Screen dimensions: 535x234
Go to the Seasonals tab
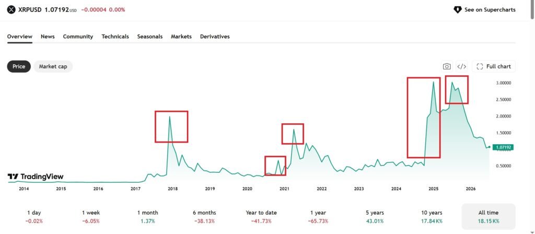[150, 37]
